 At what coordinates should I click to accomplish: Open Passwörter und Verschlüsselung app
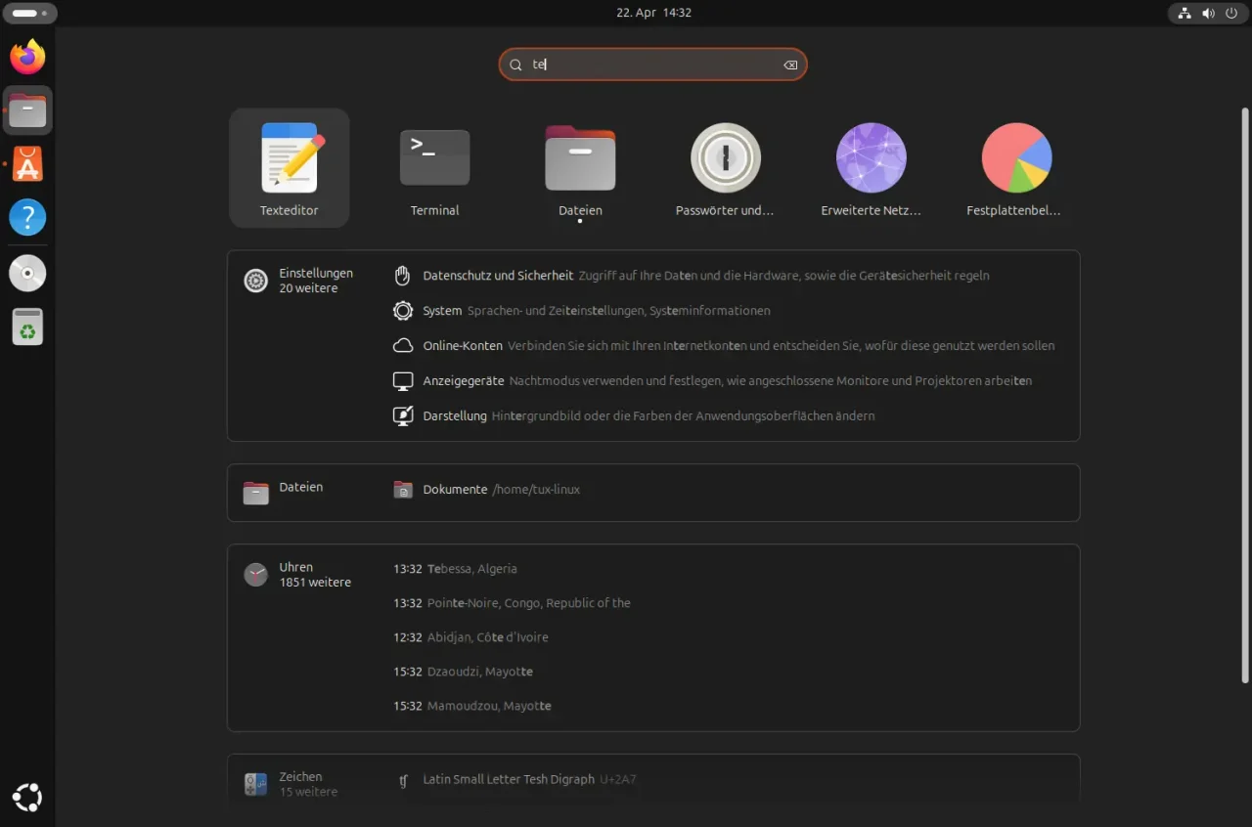tap(725, 167)
